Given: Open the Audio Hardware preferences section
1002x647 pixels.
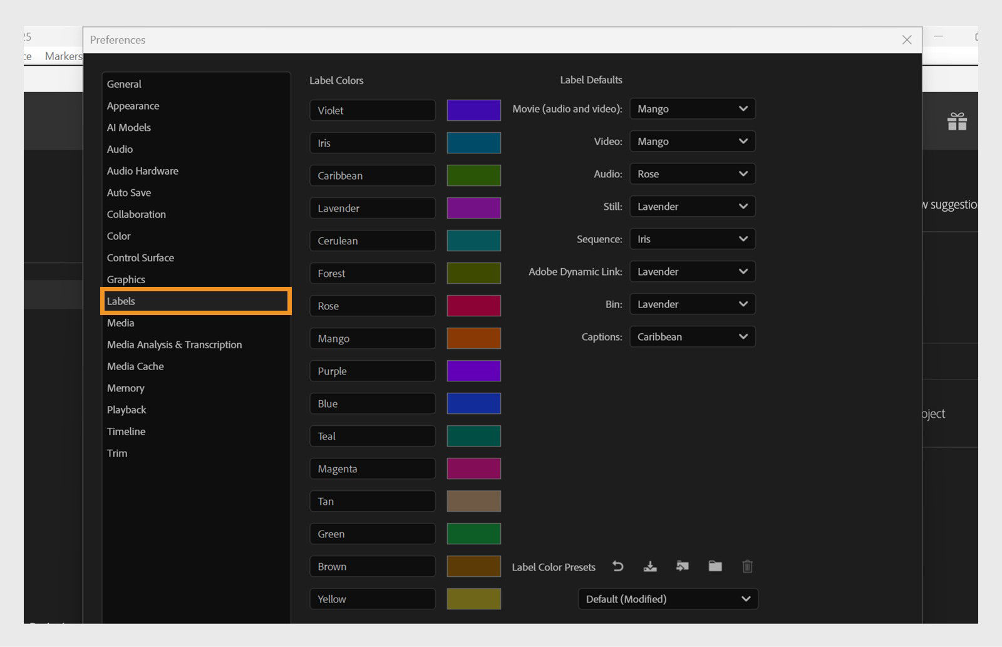Looking at the screenshot, I should click(x=142, y=170).
